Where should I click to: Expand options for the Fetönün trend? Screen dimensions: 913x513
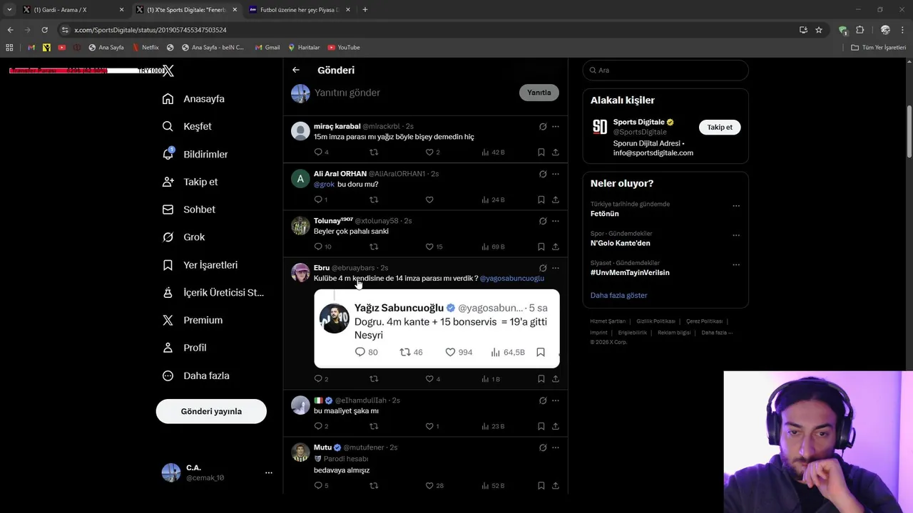(735, 206)
